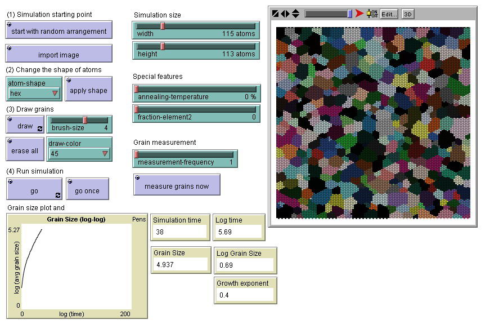The height and width of the screenshot is (324, 499).
Task: Open the draw-color dropdown
Action: click(x=79, y=153)
